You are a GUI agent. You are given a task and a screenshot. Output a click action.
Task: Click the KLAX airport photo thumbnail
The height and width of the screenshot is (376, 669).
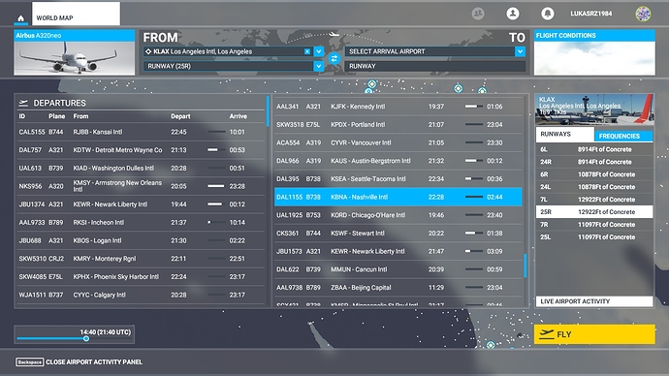[594, 110]
